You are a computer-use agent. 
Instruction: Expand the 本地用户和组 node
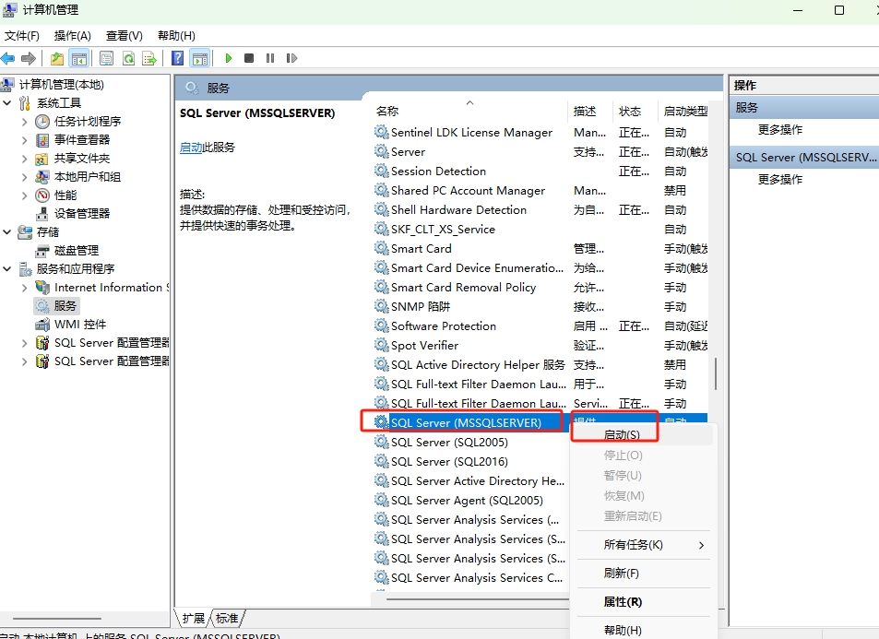(24, 177)
